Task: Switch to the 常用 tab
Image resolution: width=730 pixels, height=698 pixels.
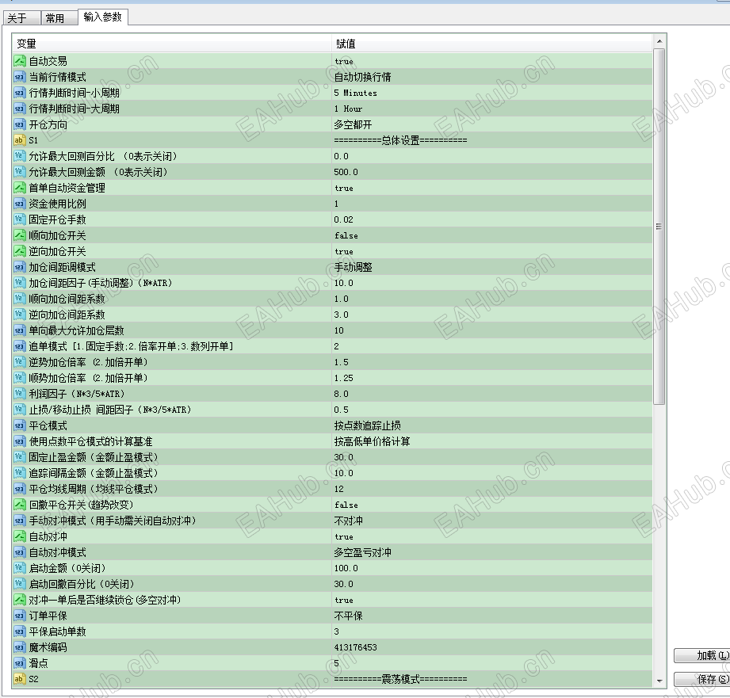Action: [x=59, y=18]
